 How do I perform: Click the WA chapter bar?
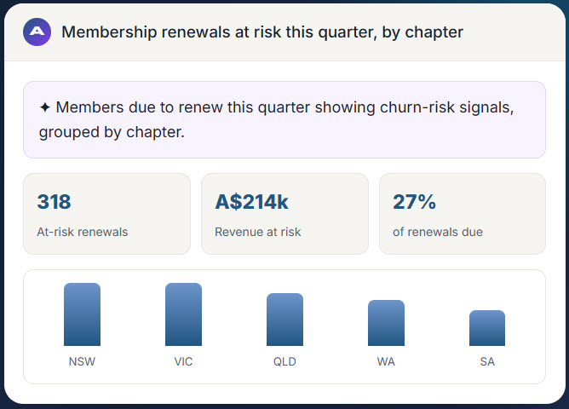click(x=386, y=323)
